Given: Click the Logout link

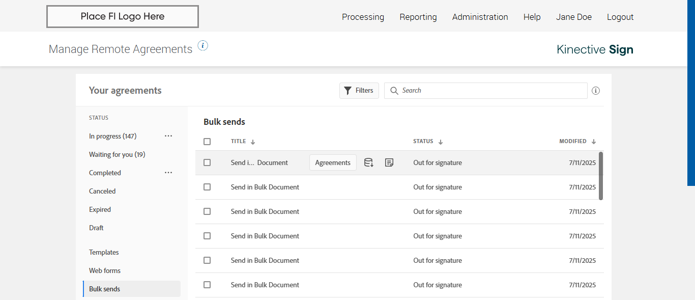Looking at the screenshot, I should click(x=620, y=17).
